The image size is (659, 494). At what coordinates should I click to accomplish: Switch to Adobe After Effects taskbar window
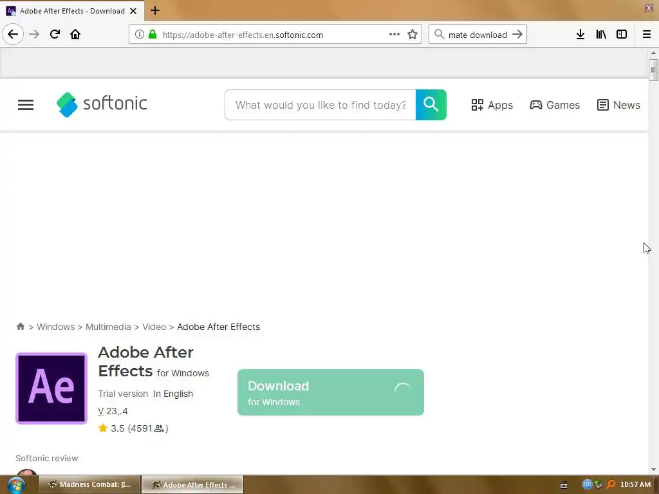192,484
